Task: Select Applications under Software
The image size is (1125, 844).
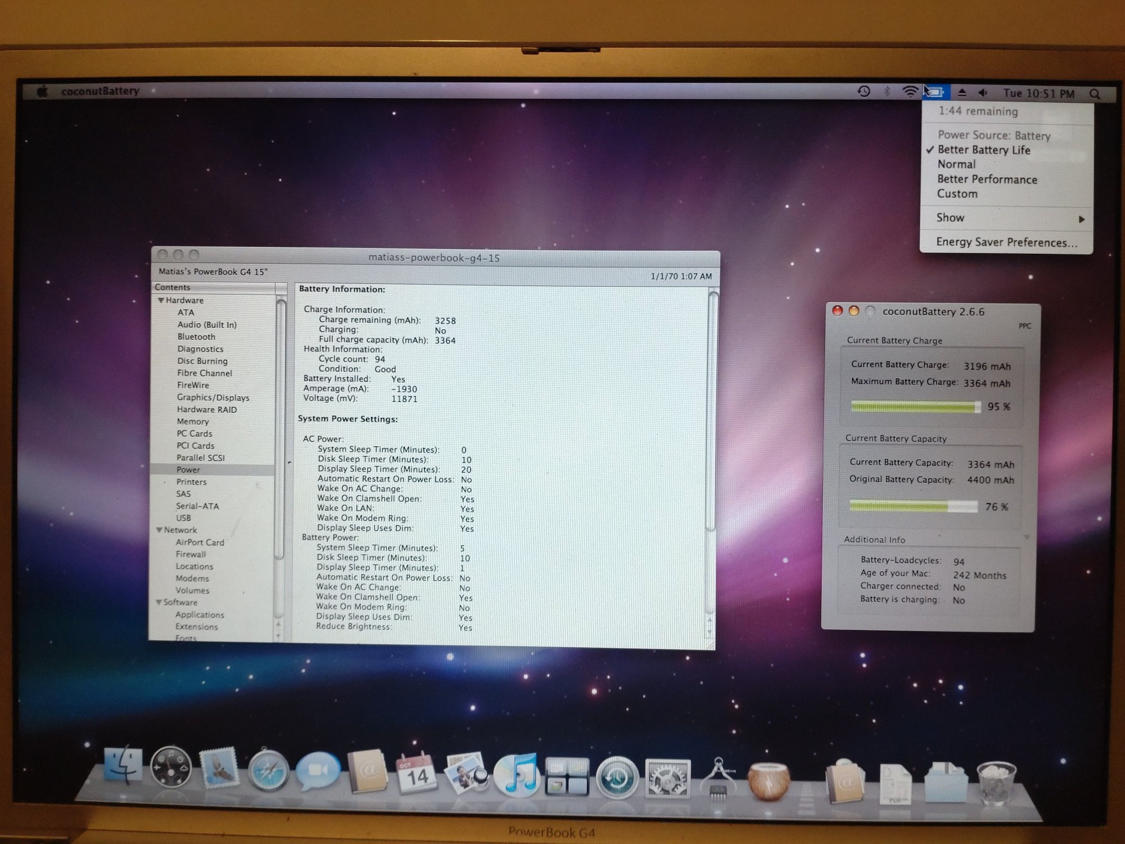Action: pyautogui.click(x=199, y=615)
